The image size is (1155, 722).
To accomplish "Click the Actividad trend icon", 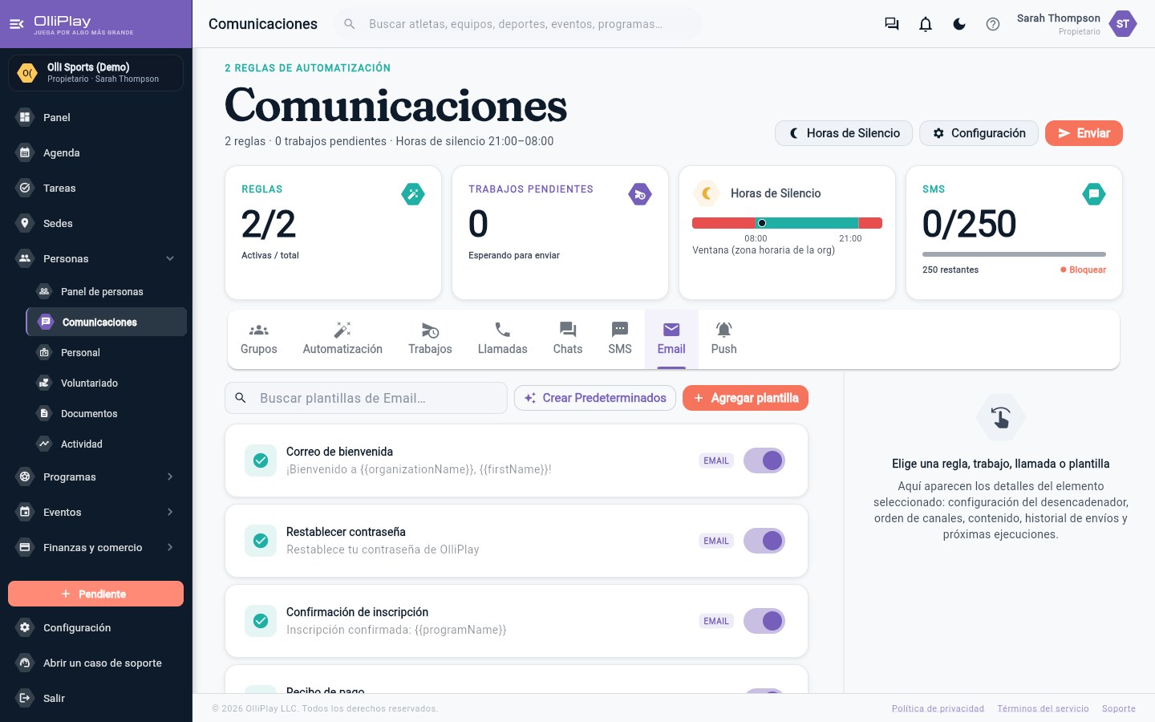I will 44,444.
